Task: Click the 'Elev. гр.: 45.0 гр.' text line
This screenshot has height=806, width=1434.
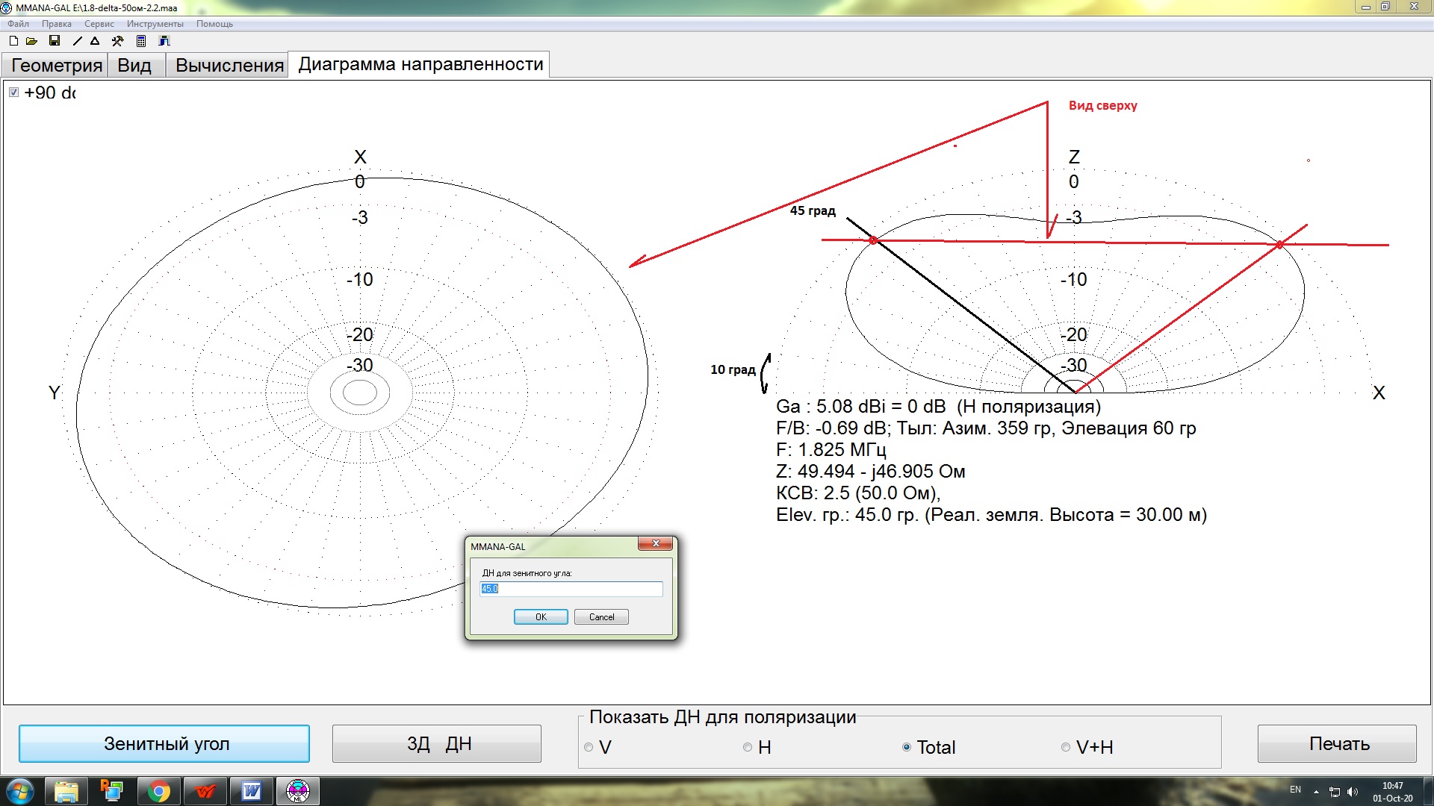Action: pos(991,515)
